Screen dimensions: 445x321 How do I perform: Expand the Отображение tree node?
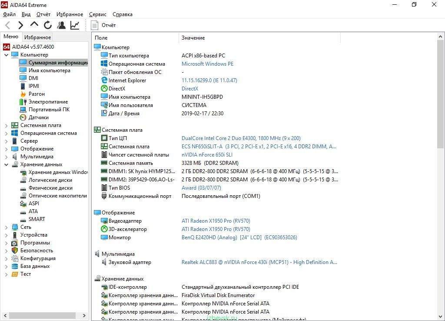tap(6, 149)
